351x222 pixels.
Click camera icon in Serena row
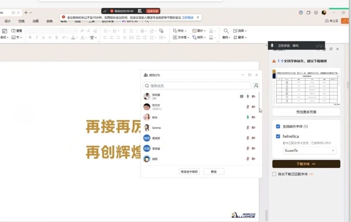(x=253, y=128)
